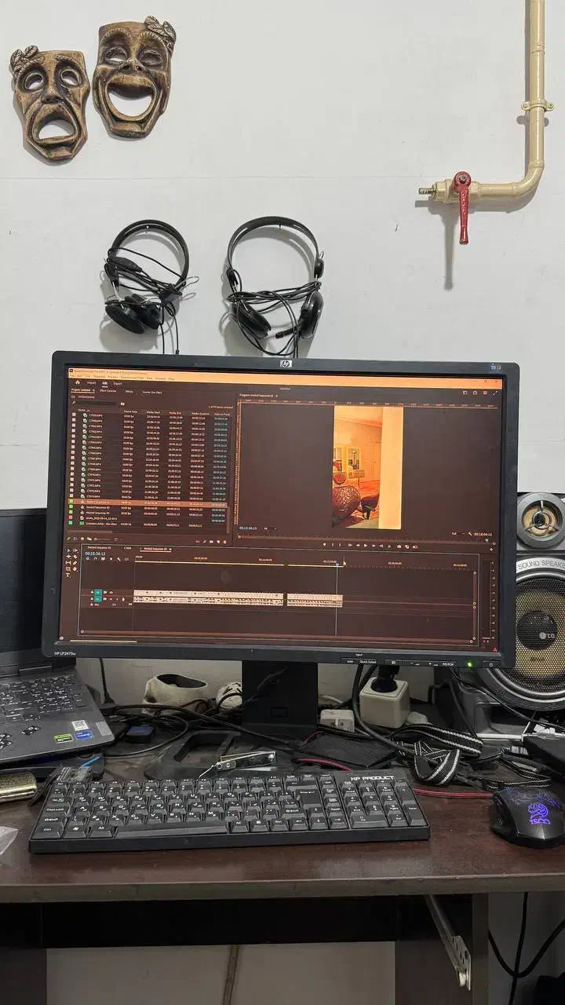Image resolution: width=565 pixels, height=1005 pixels.
Task: Play the sequence in Program monitor
Action: [x=366, y=546]
